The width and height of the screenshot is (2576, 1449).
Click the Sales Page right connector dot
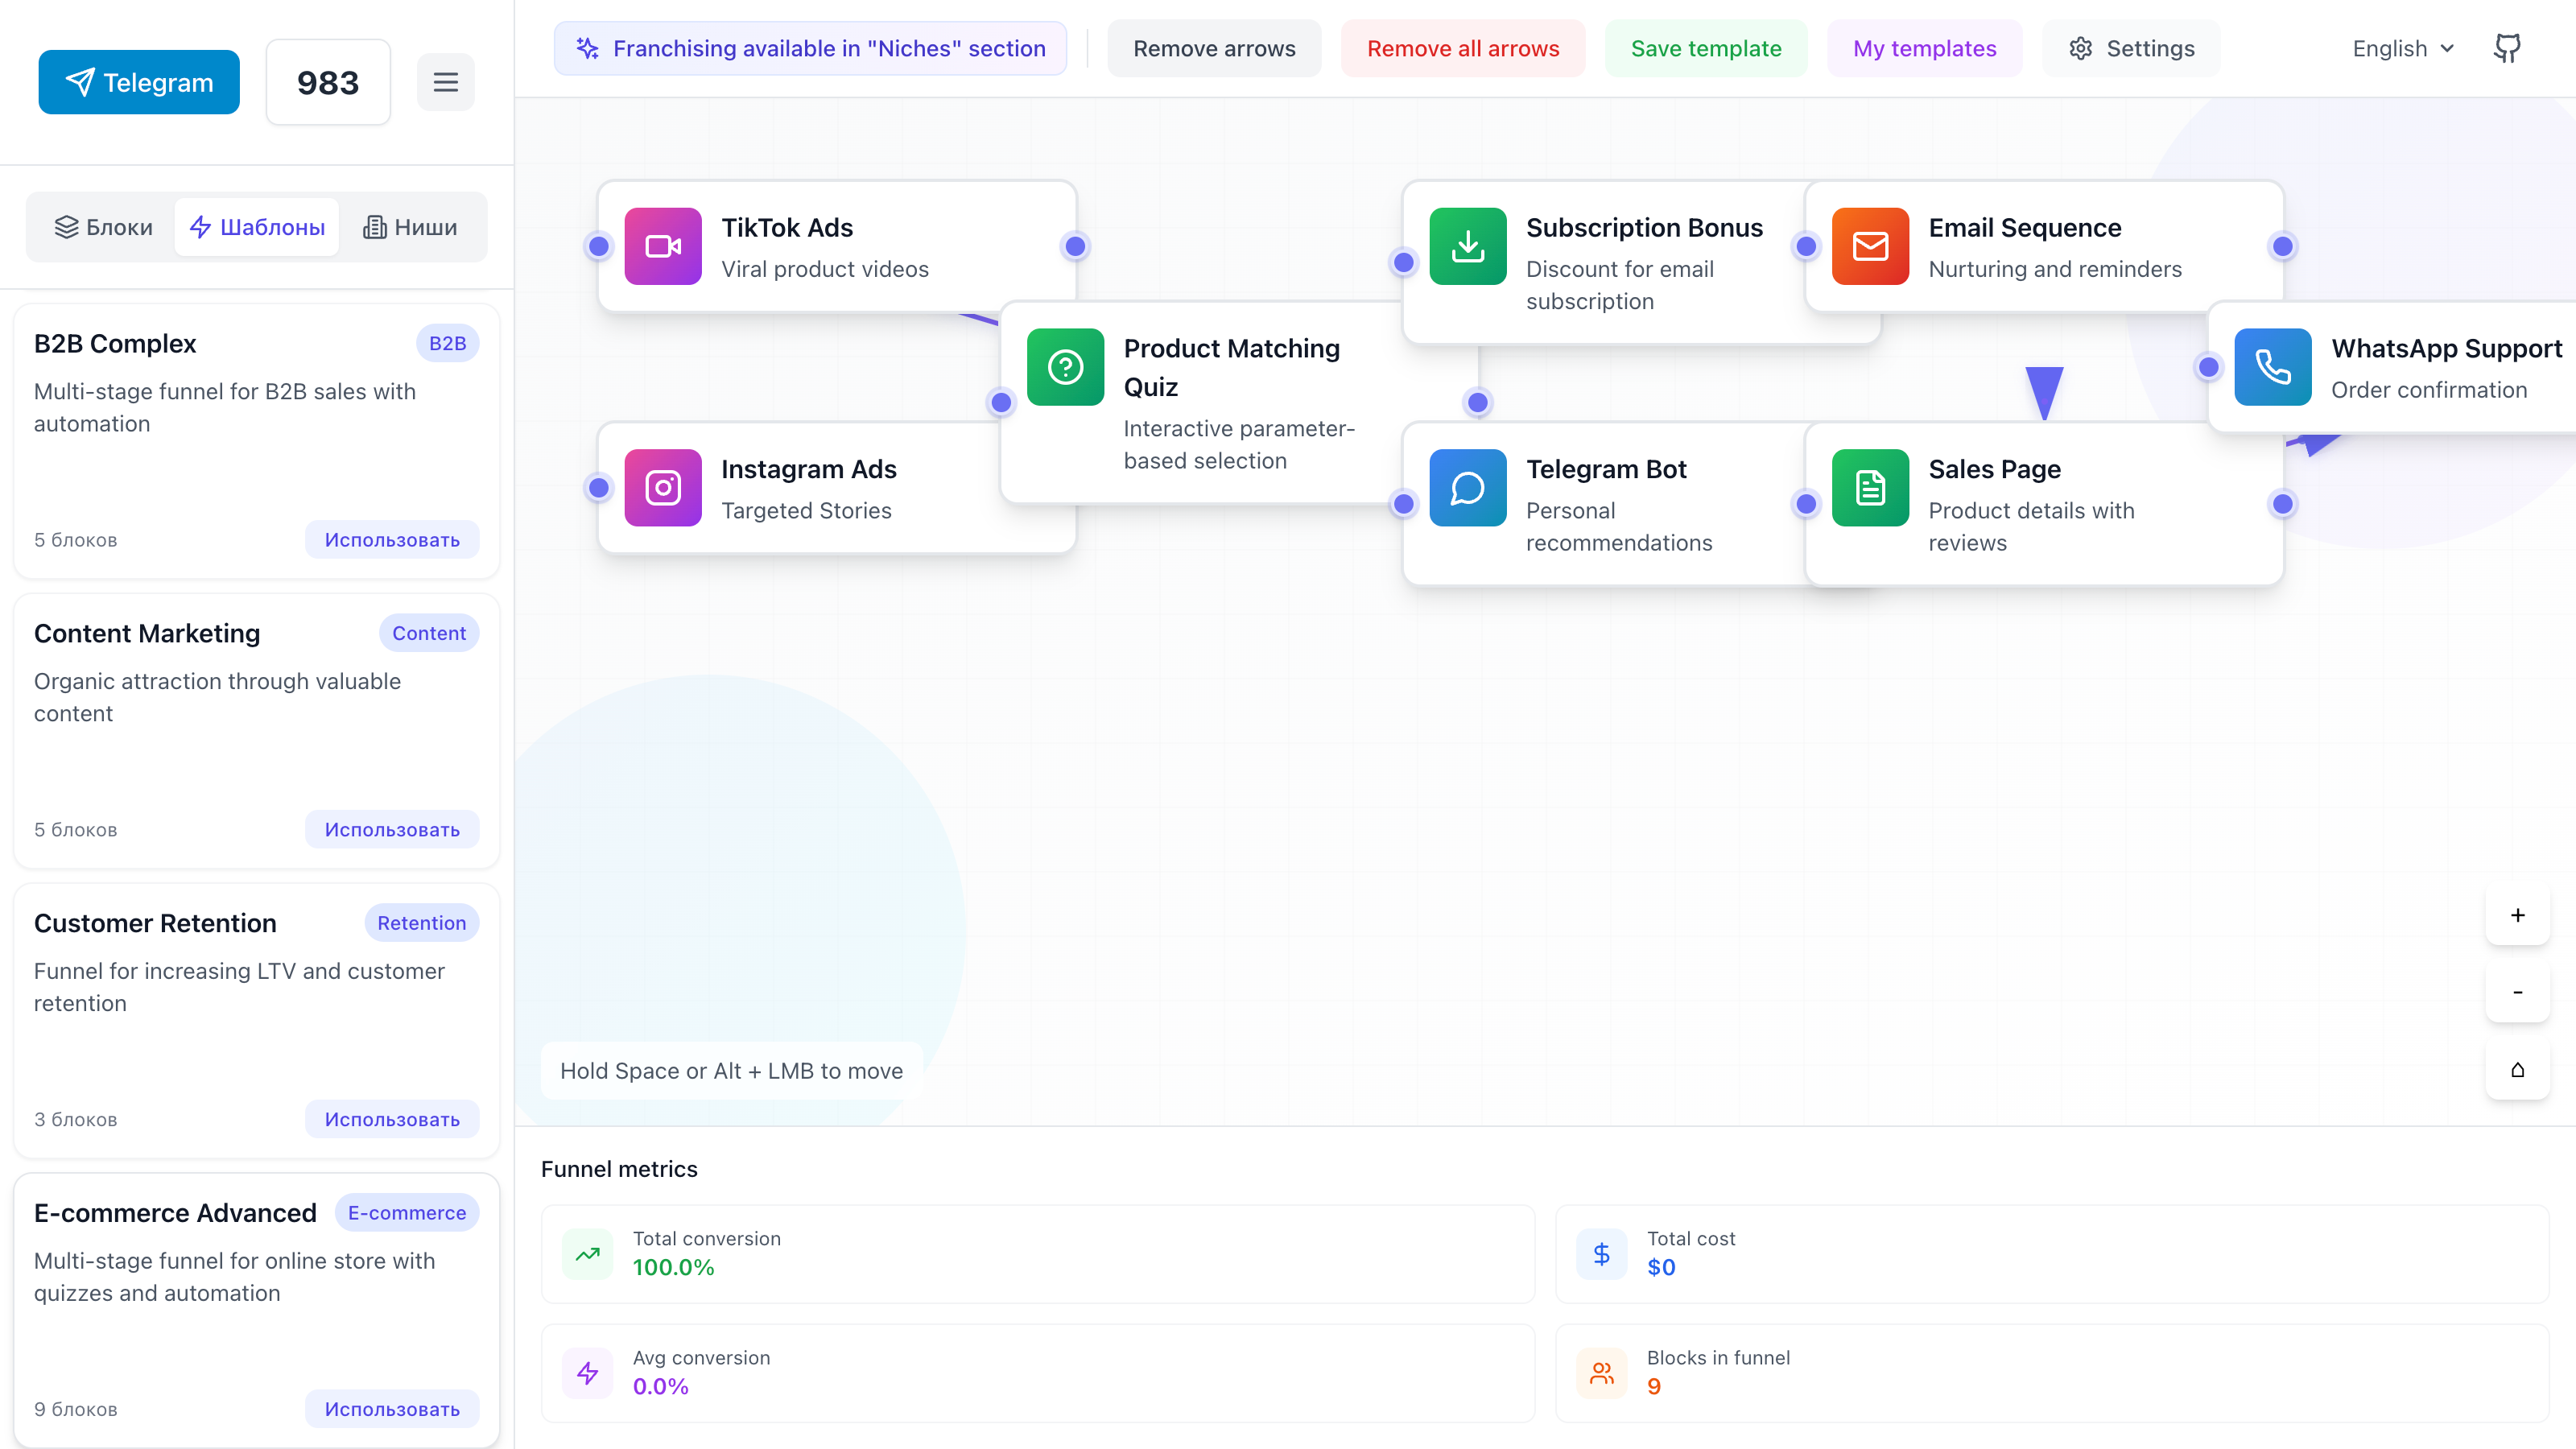click(x=2283, y=504)
